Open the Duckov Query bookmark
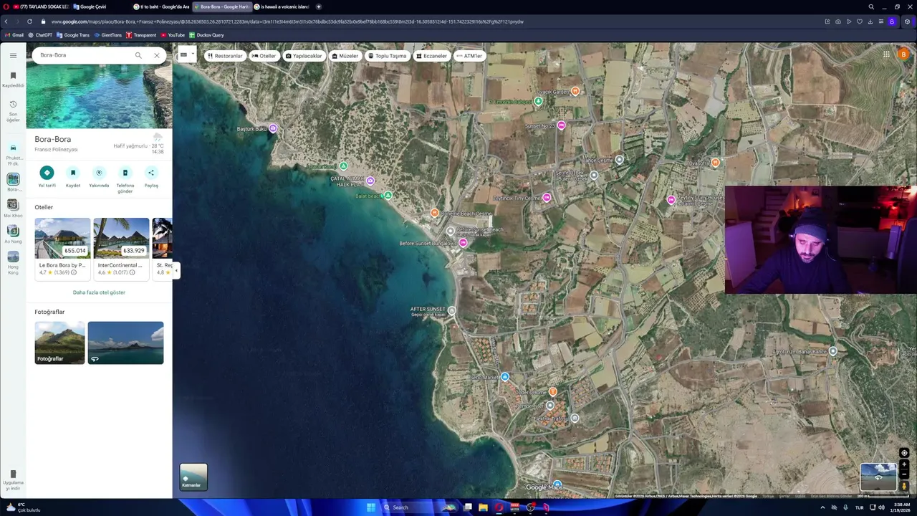Screen dimensions: 917x516 coord(206,35)
